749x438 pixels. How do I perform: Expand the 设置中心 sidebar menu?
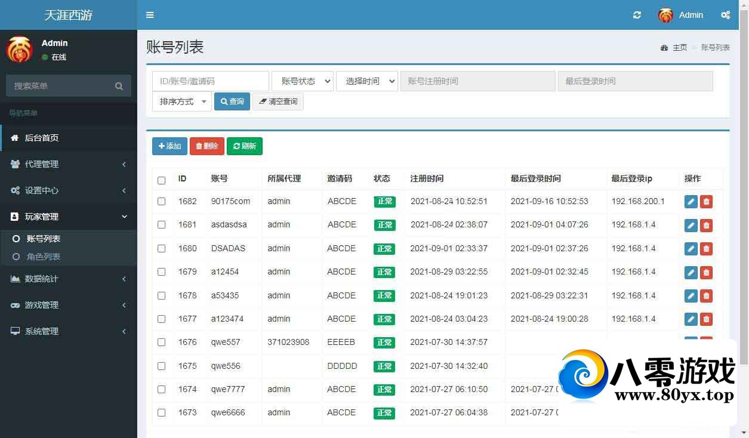click(69, 190)
